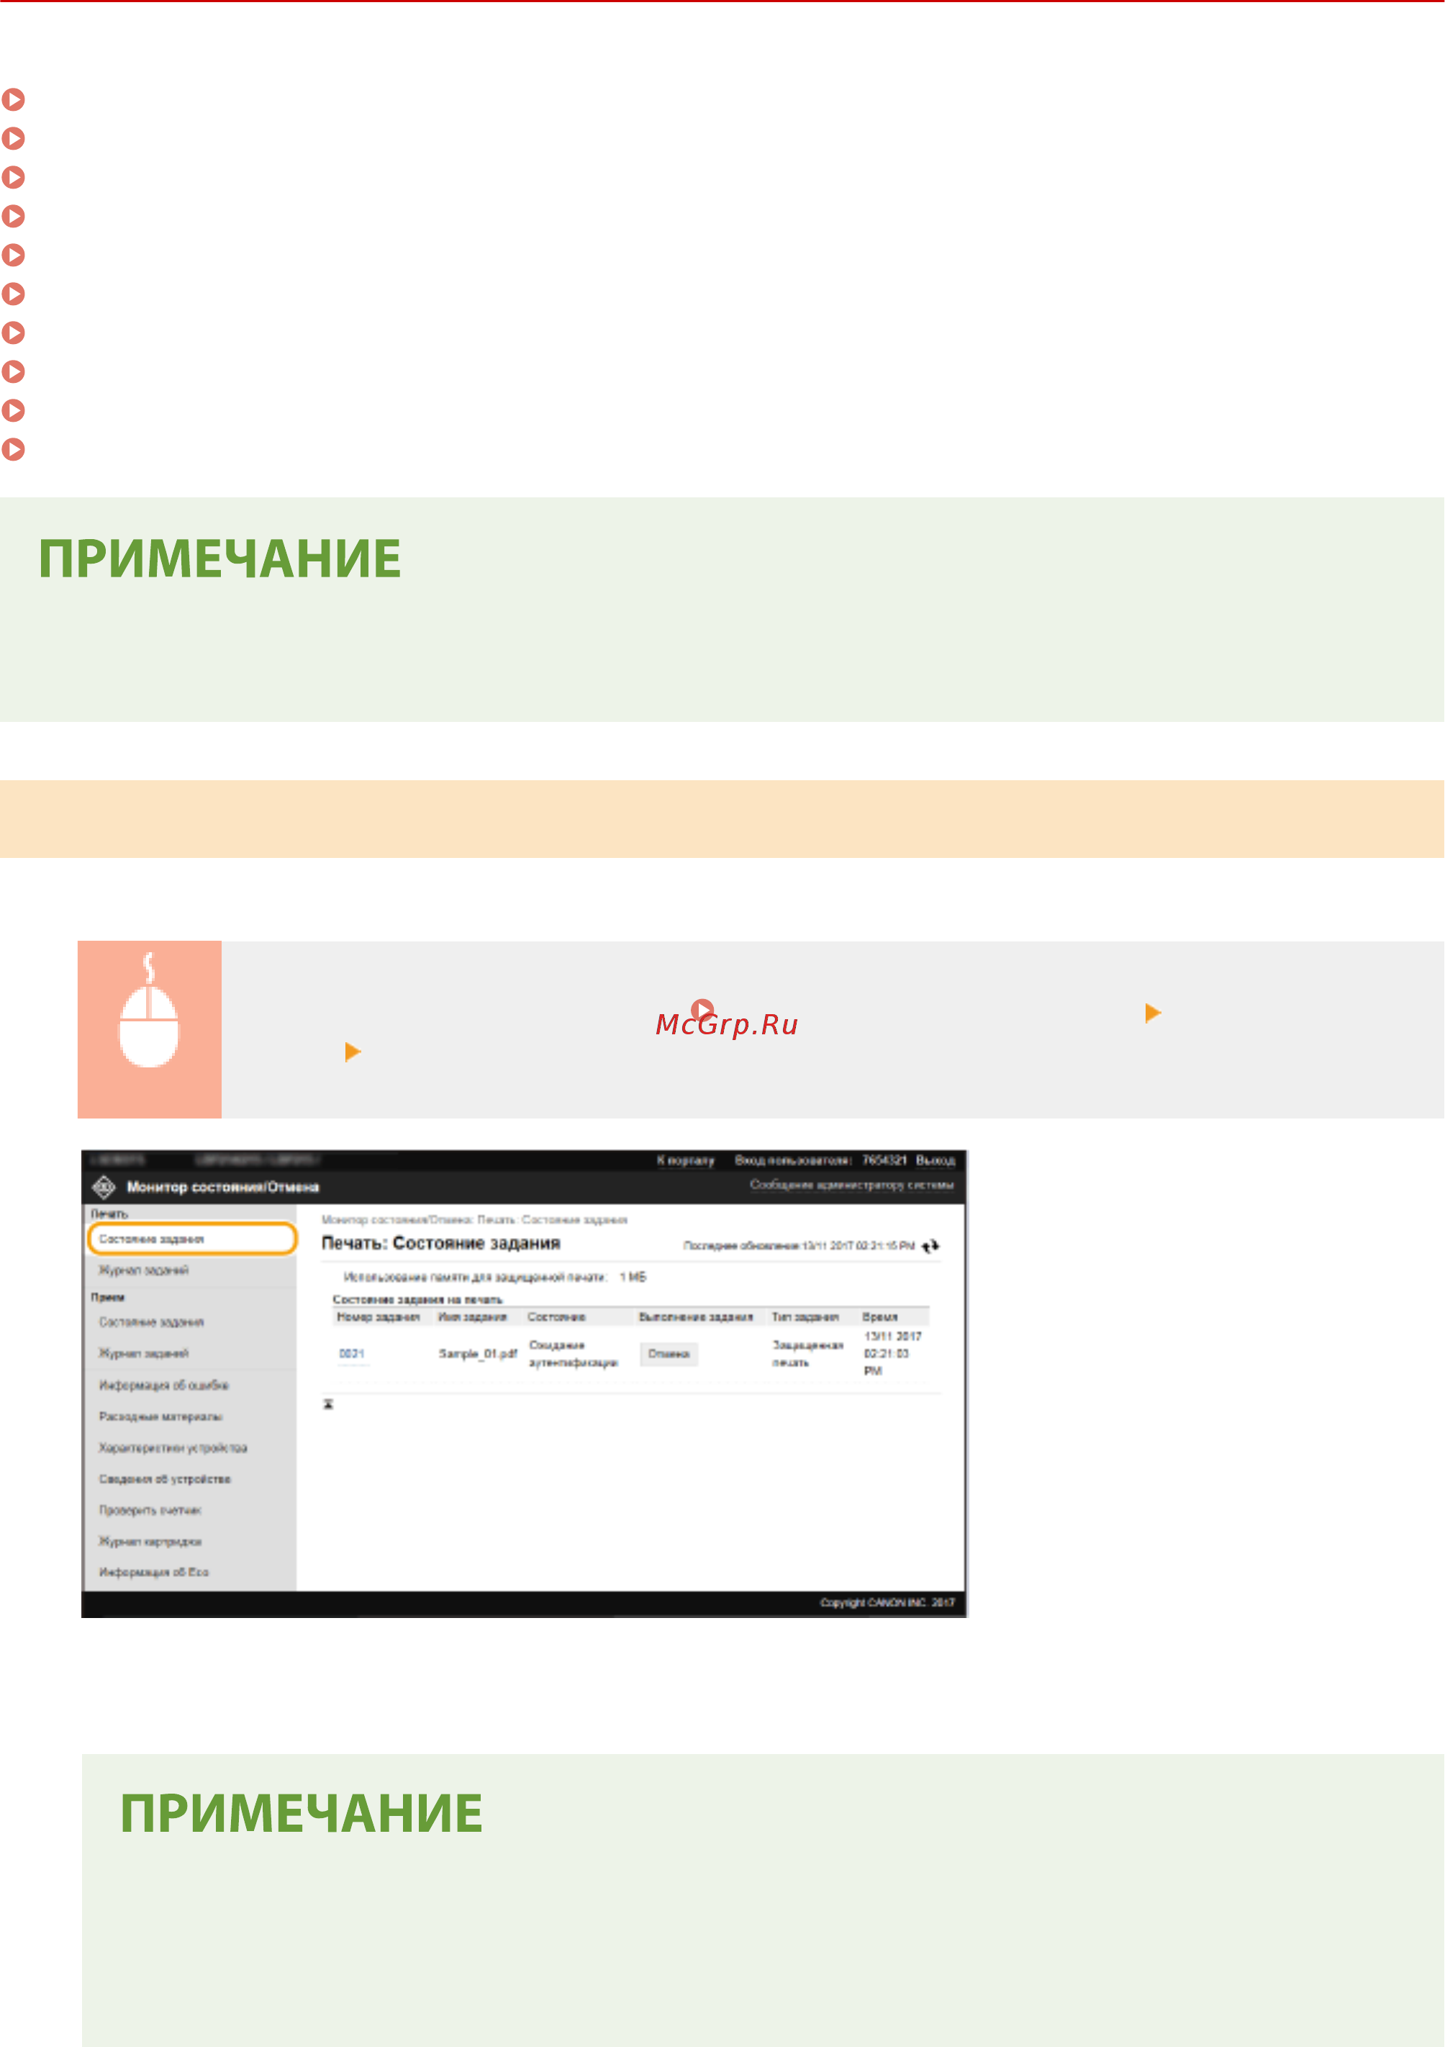The image size is (1445, 2047).
Task: Open 'Сообщение администратору системы' link
Action: 851,1185
